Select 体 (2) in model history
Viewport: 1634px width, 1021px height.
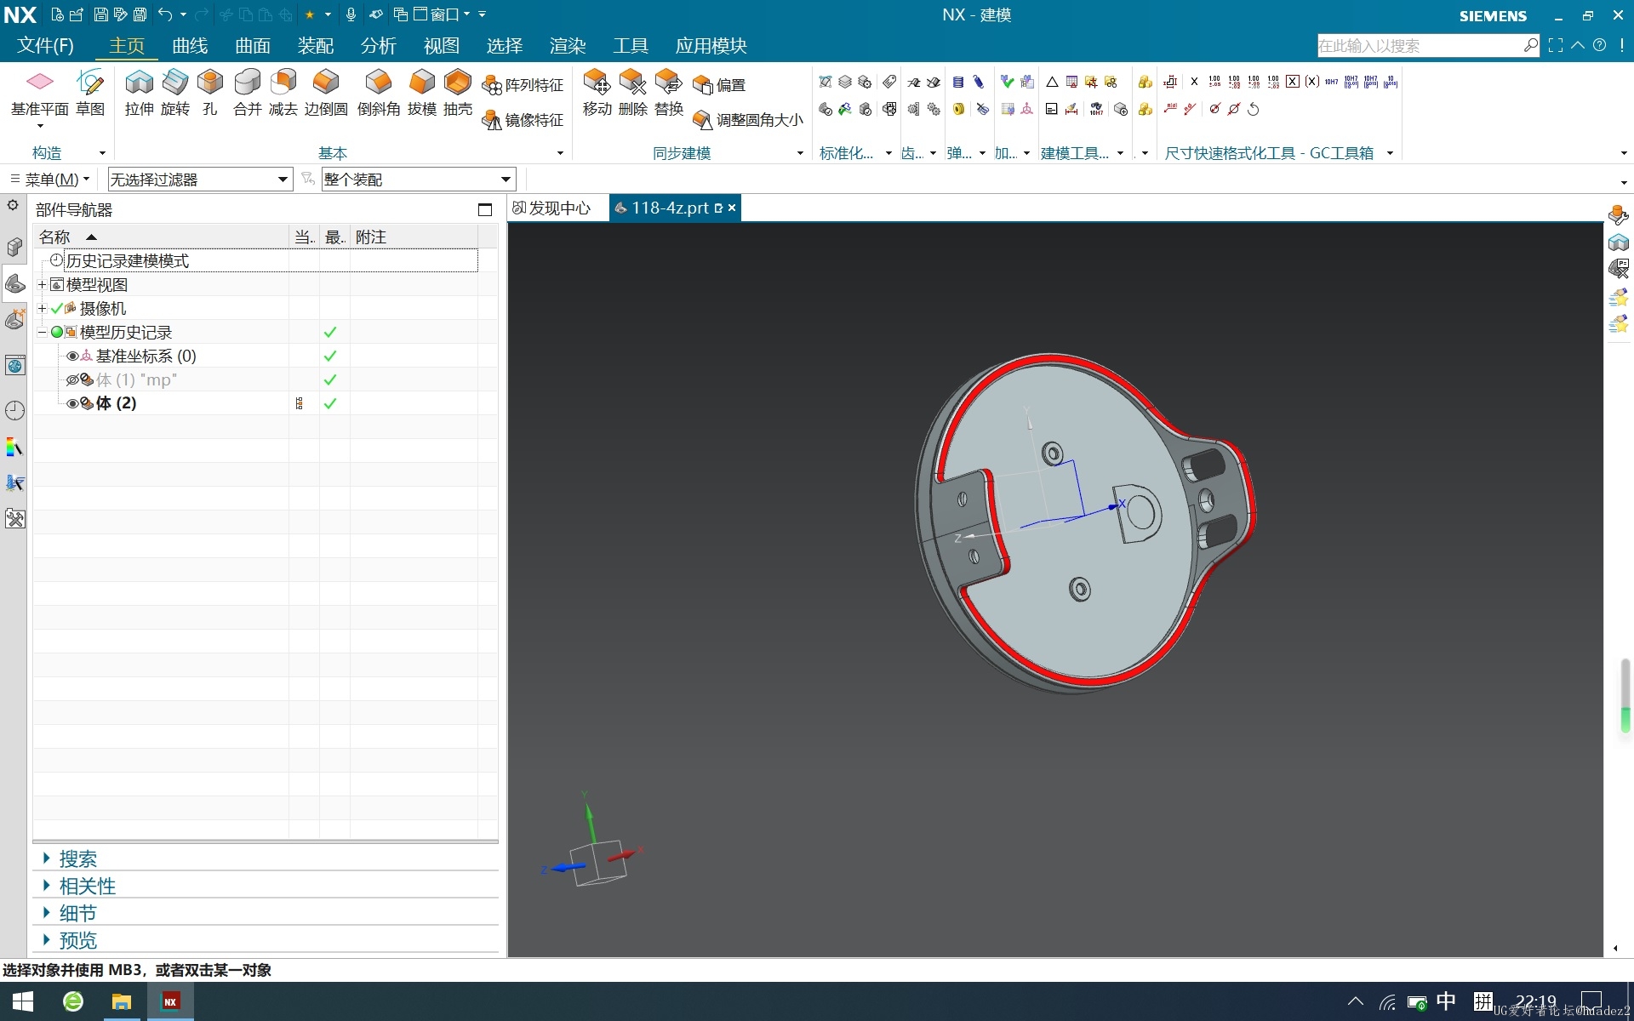point(116,403)
